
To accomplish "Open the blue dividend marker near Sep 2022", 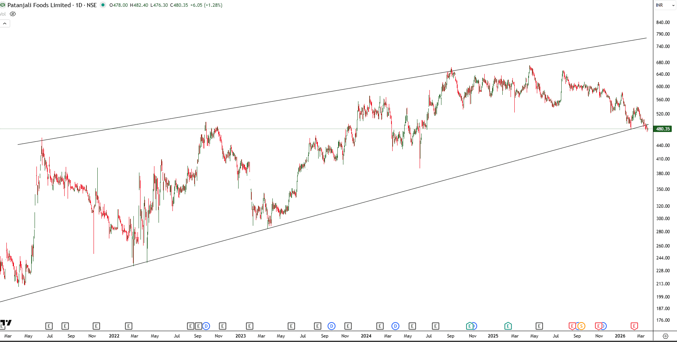I will click(x=206, y=326).
